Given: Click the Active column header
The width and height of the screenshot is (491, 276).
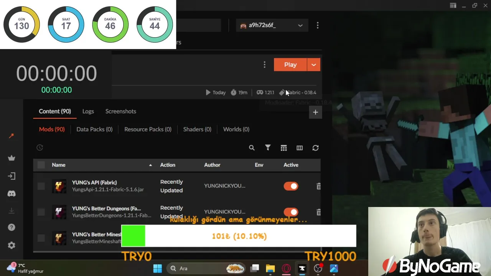Looking at the screenshot, I should pos(291,165).
